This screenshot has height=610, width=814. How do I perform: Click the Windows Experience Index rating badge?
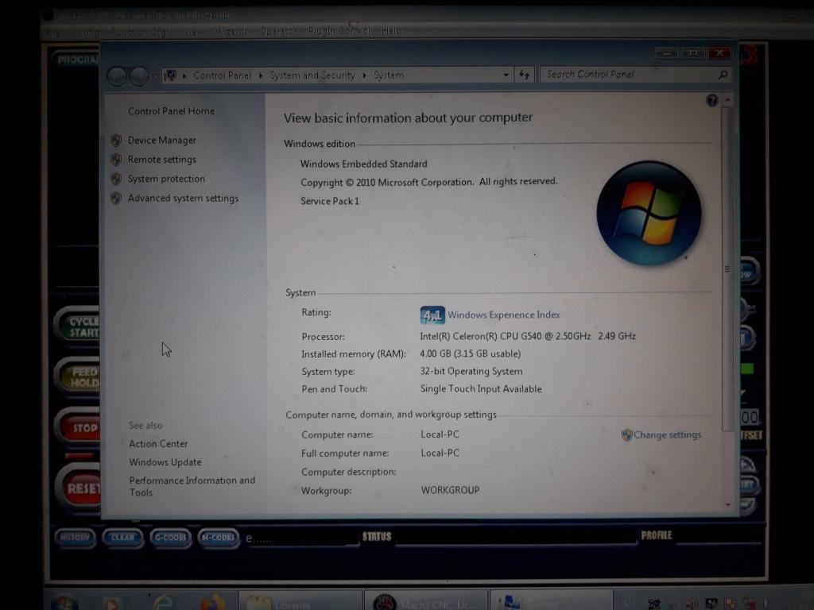(432, 315)
